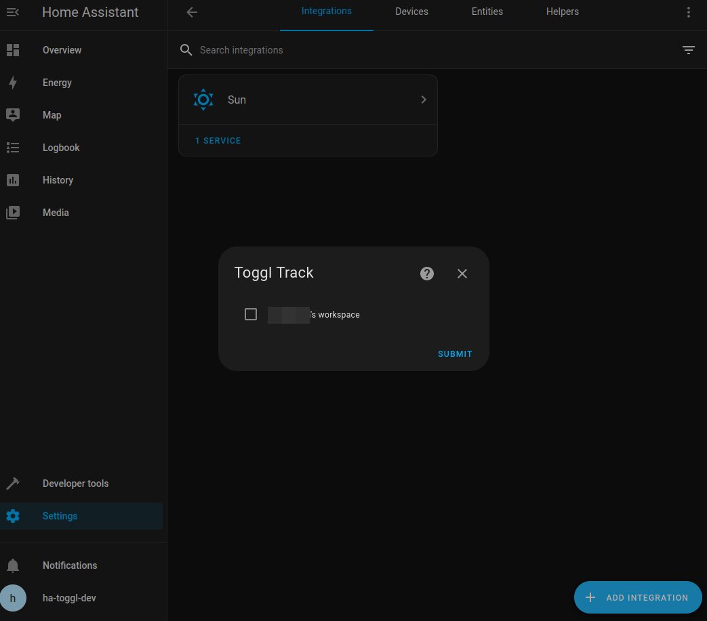Open the Energy panel
Screen dimensions: 707x621
81,83
